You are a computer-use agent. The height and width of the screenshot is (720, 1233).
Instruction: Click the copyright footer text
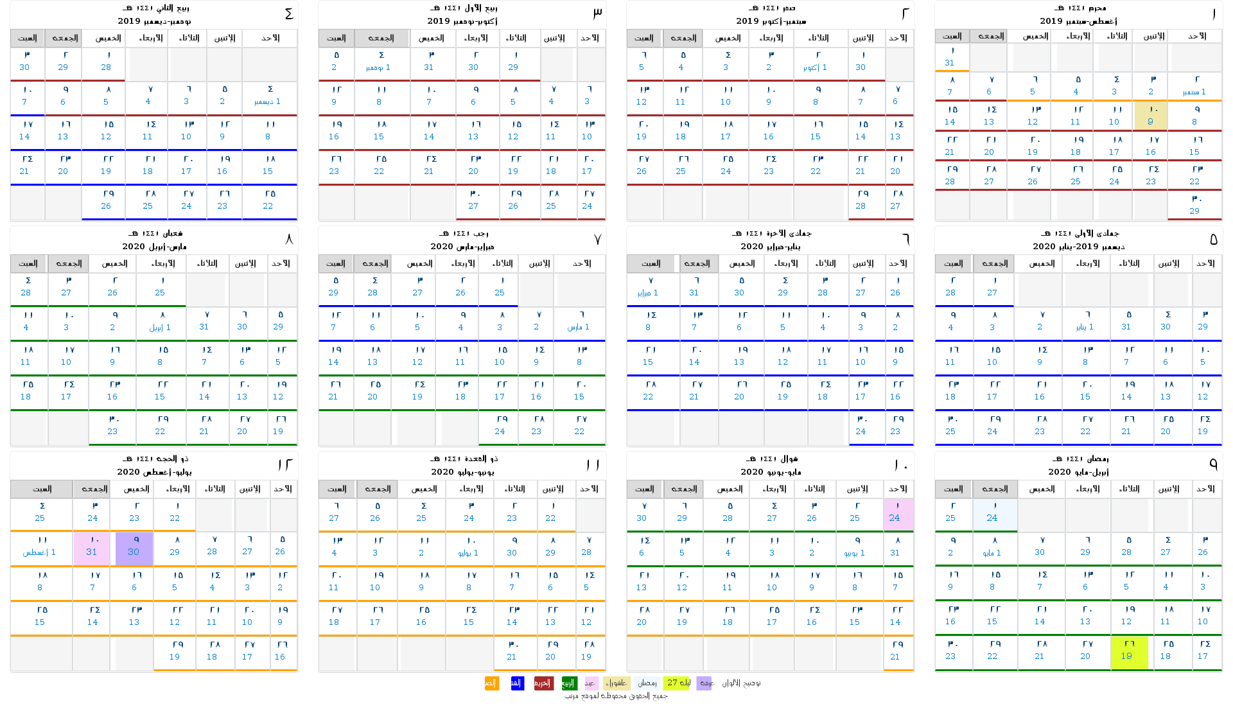pos(616,696)
